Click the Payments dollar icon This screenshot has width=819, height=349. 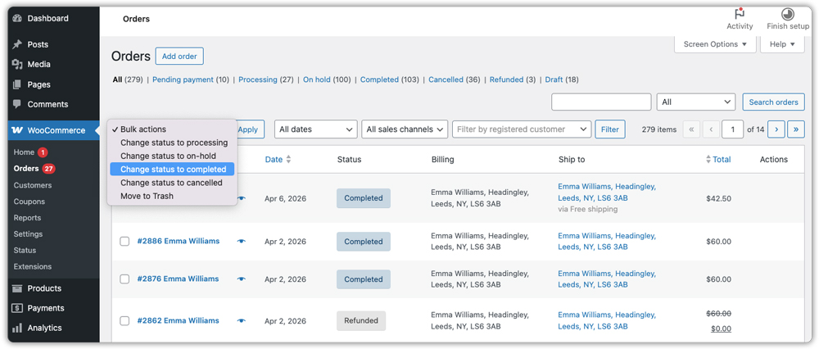(x=17, y=308)
